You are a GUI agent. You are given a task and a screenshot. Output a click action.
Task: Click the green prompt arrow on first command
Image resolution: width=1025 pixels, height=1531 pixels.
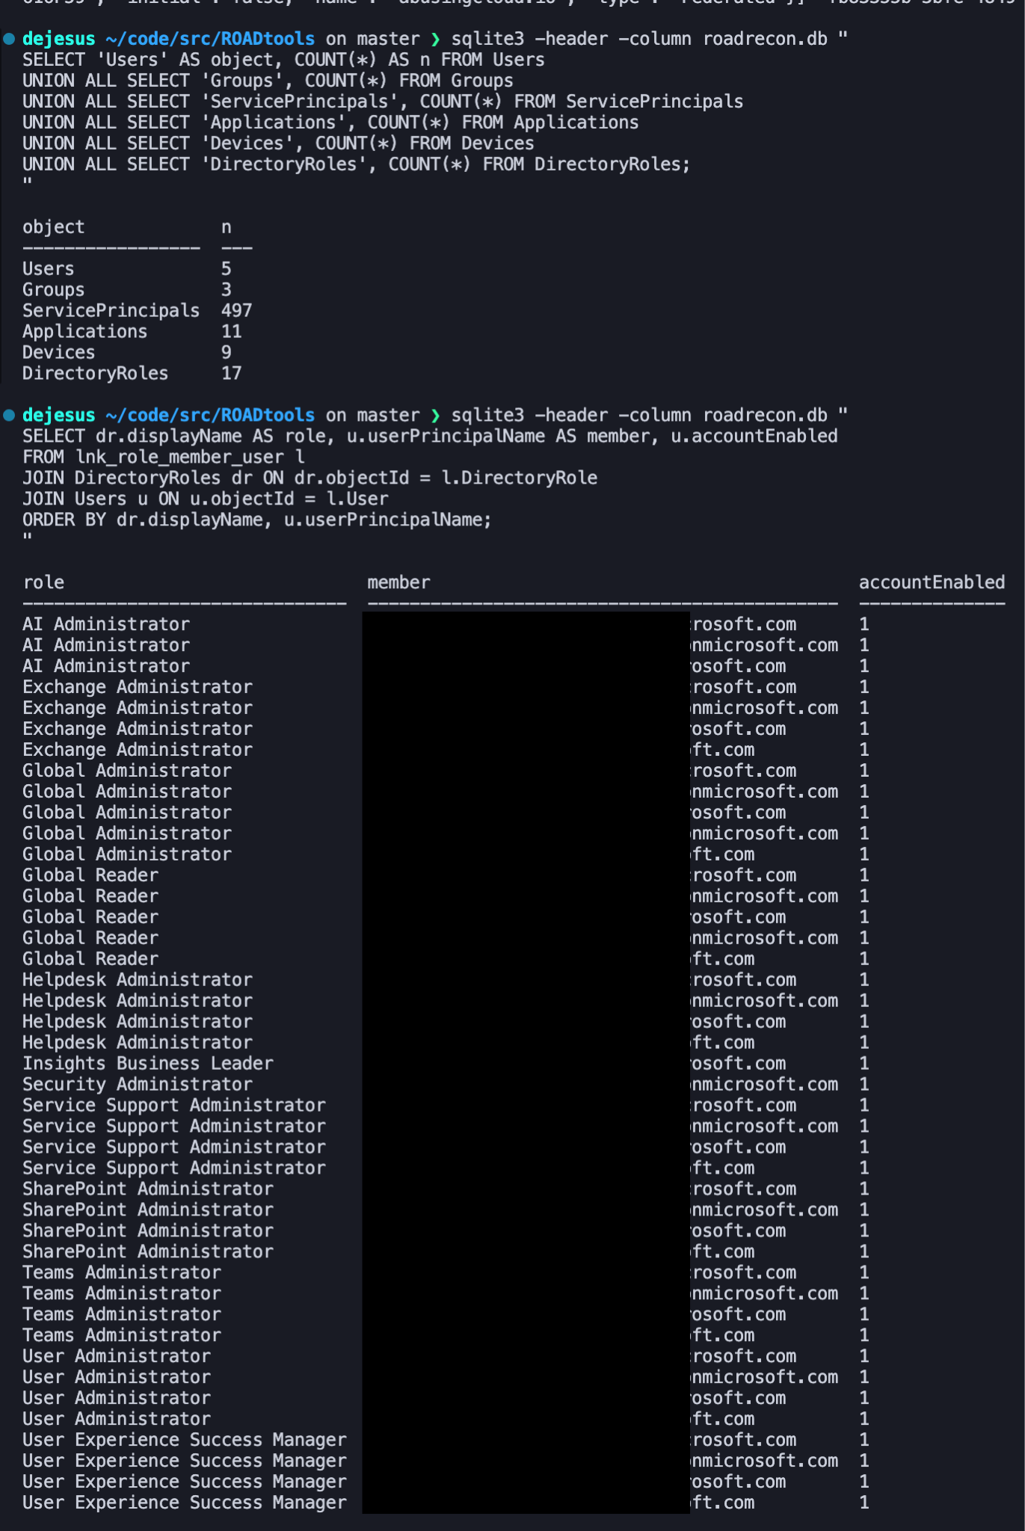pos(435,39)
